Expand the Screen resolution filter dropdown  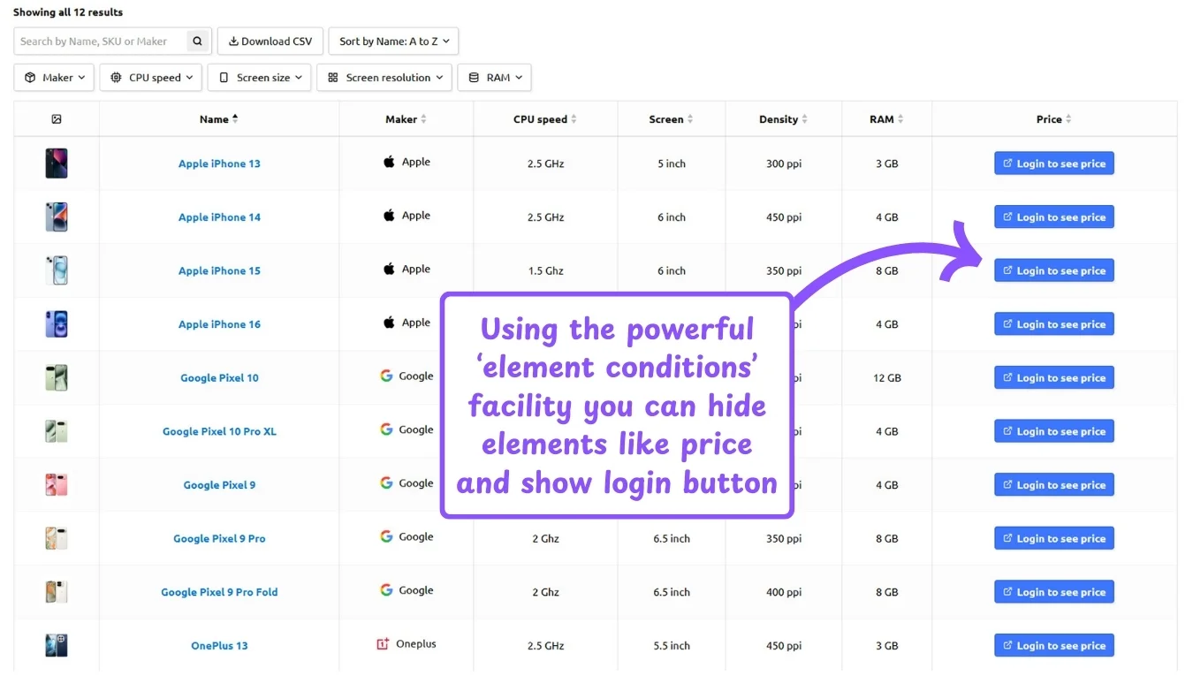click(384, 78)
